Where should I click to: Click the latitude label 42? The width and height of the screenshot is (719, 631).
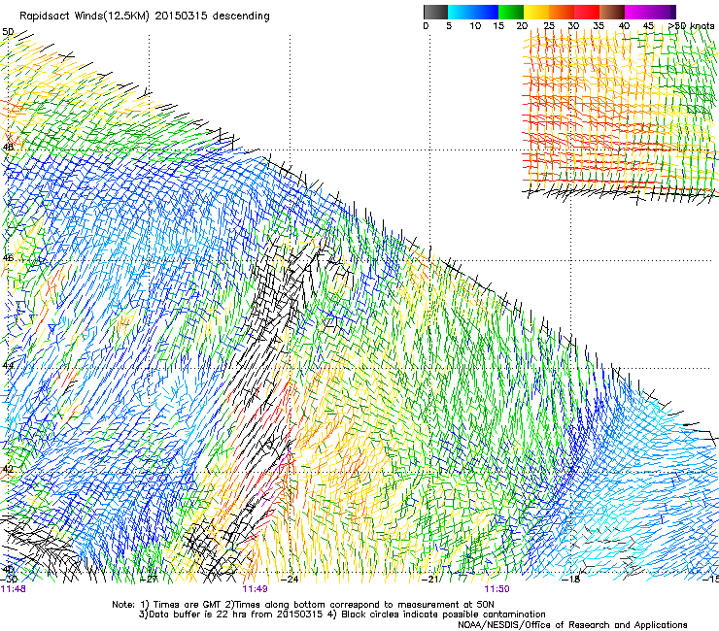pyautogui.click(x=8, y=469)
